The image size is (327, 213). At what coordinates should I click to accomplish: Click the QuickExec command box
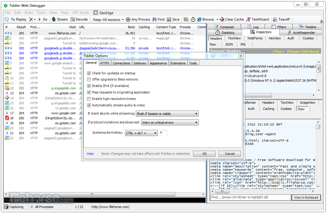pos(104,200)
